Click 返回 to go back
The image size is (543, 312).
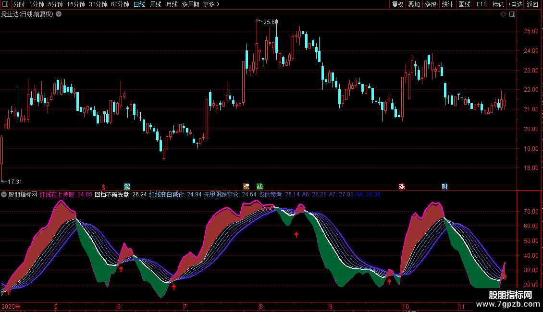coord(532,4)
